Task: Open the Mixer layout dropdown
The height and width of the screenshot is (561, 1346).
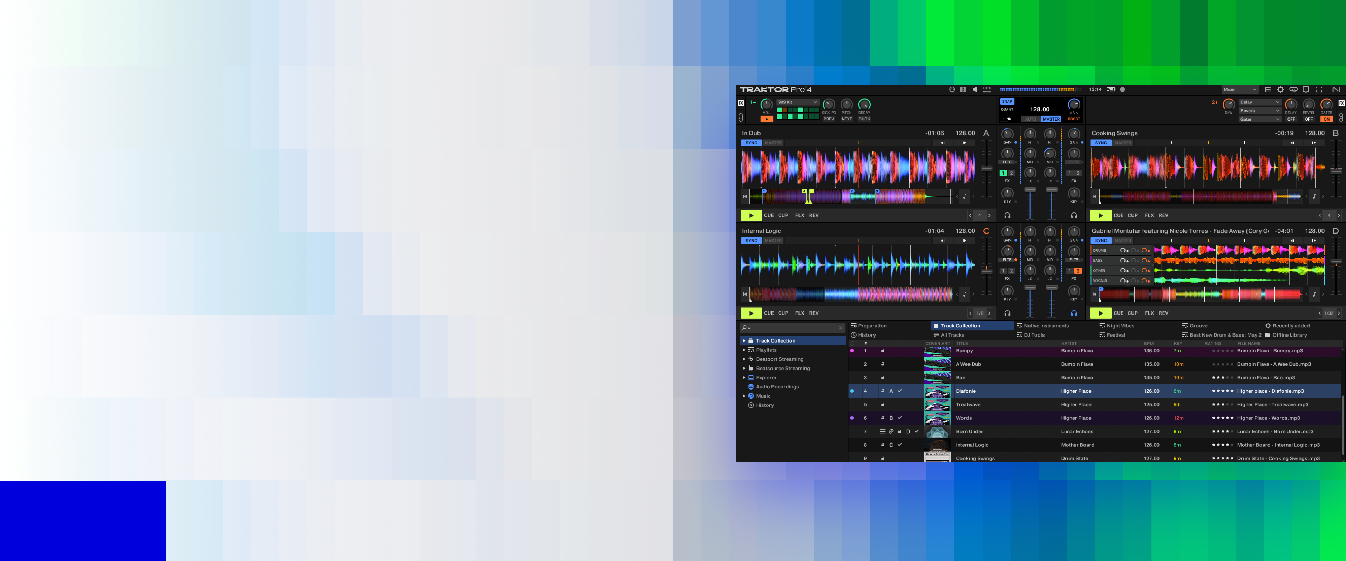Action: pos(1239,89)
